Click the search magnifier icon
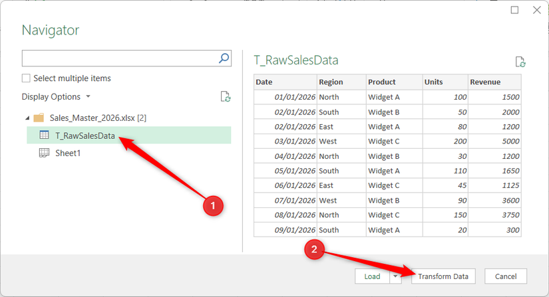 pos(224,58)
